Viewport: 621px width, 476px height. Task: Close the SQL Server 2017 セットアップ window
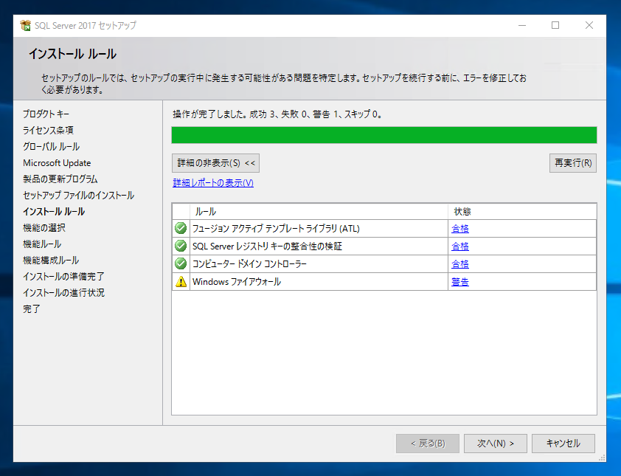pos(589,25)
